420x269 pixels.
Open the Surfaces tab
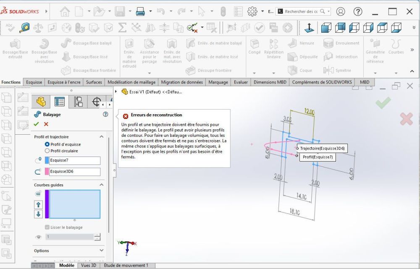click(94, 82)
